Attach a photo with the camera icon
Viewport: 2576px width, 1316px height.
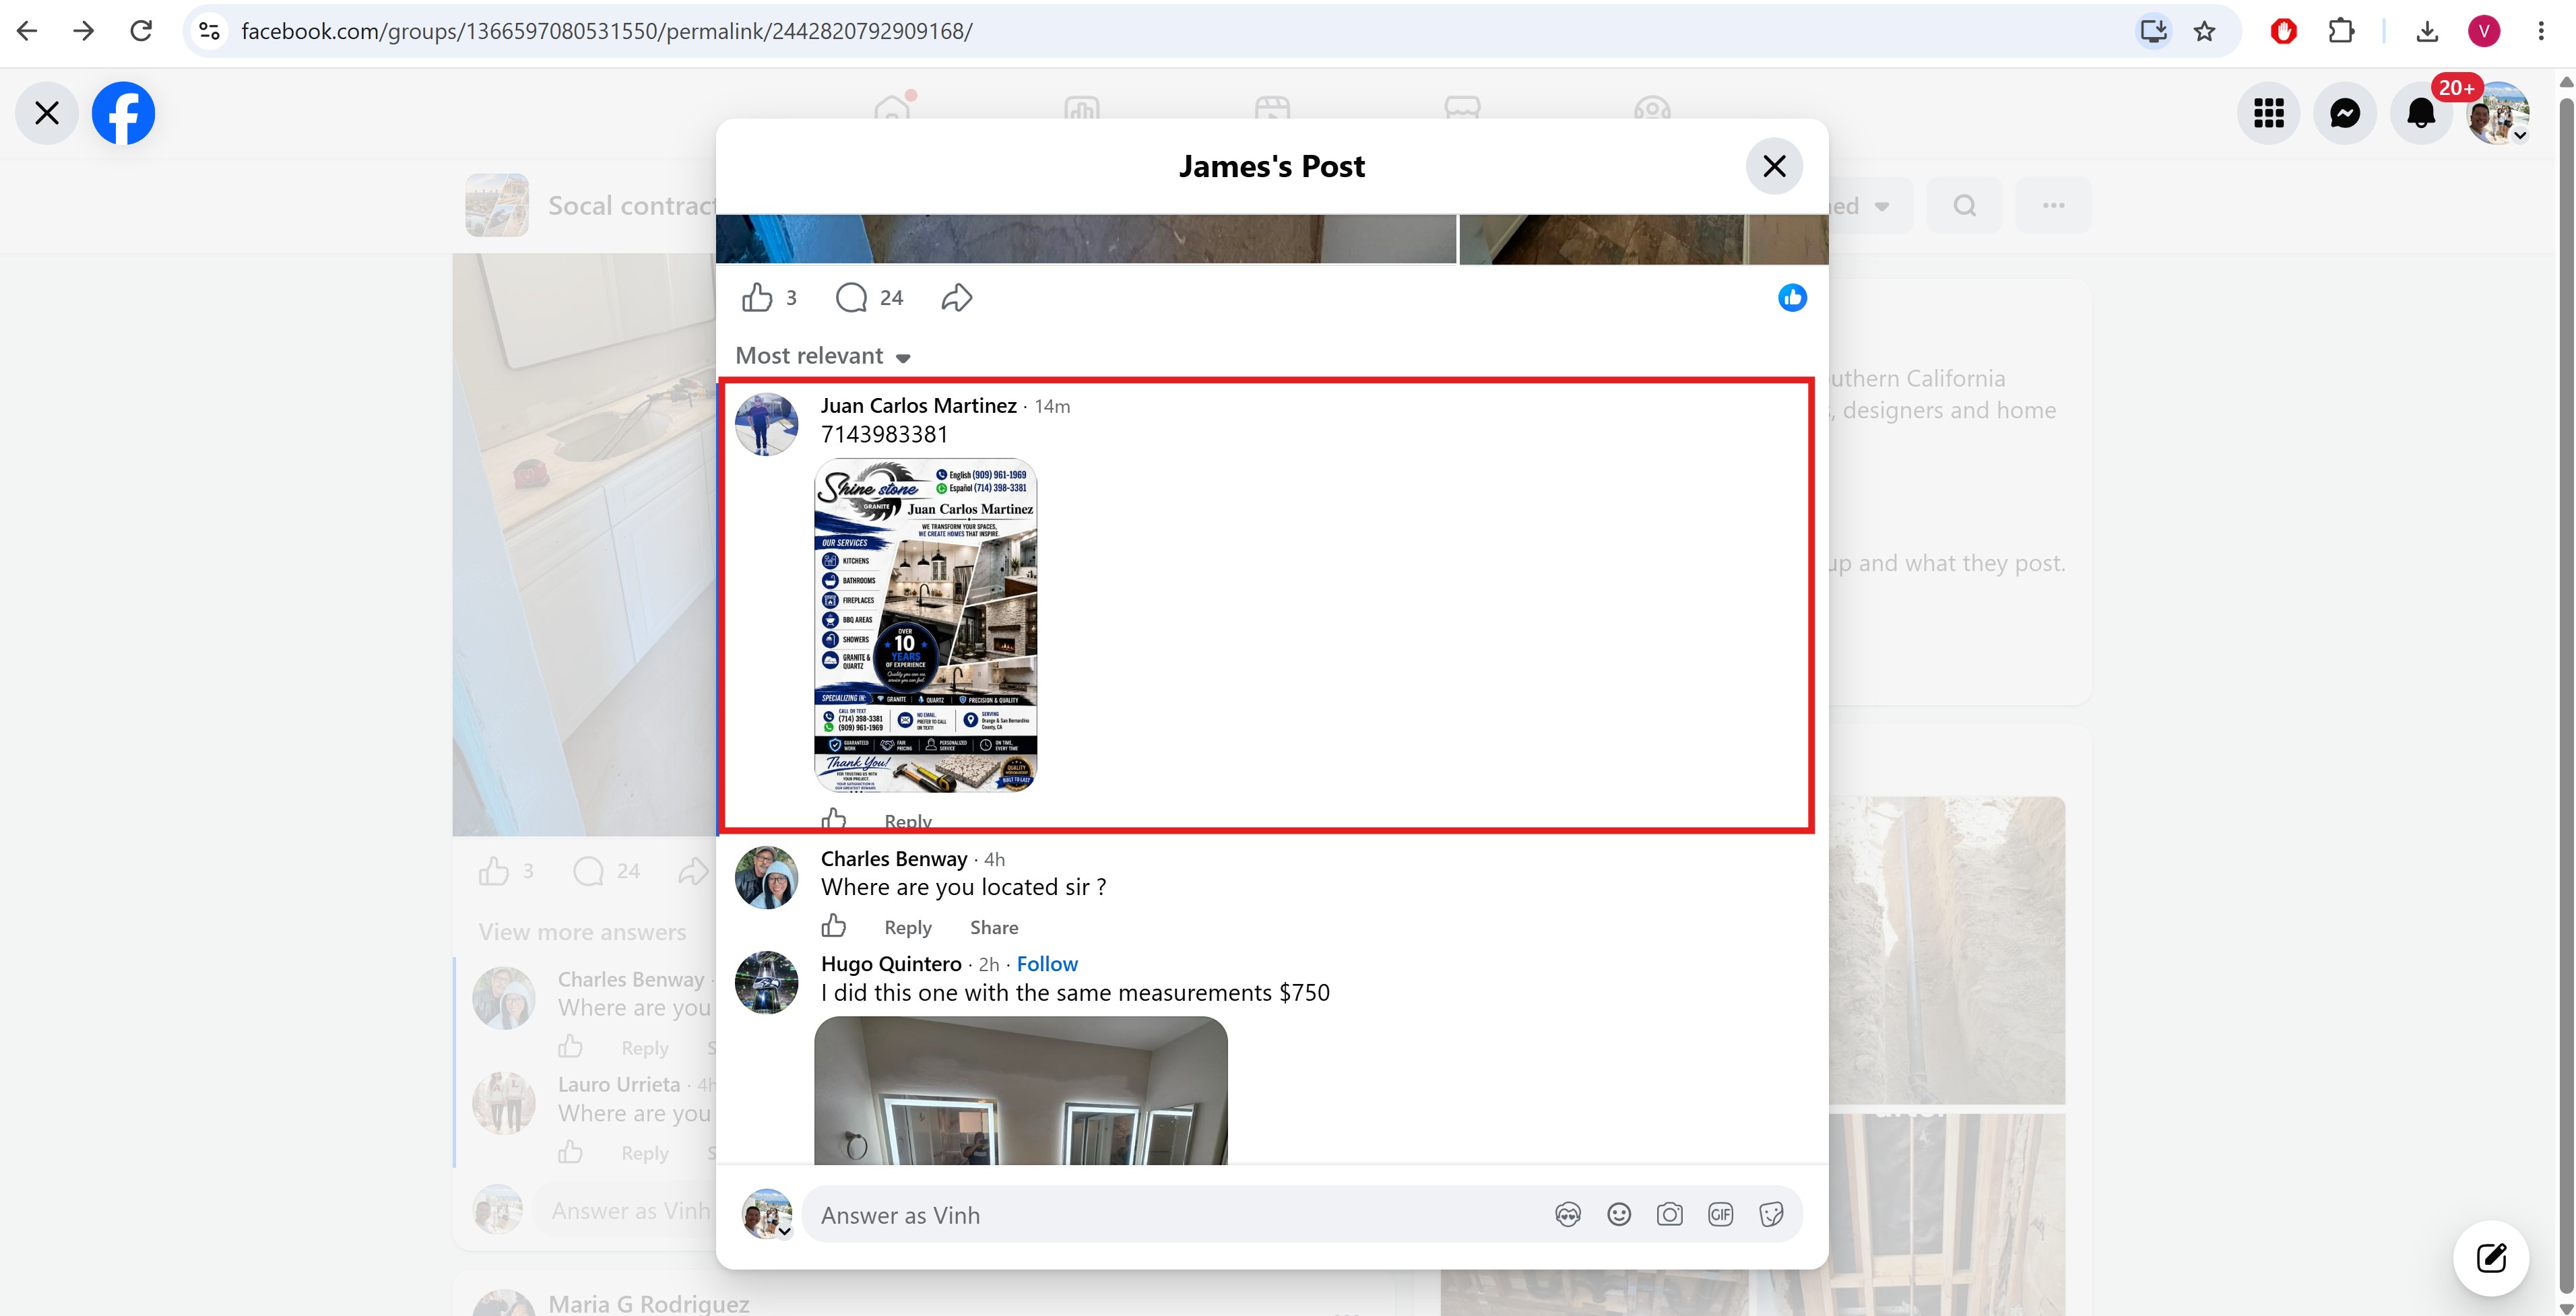pyautogui.click(x=1669, y=1215)
